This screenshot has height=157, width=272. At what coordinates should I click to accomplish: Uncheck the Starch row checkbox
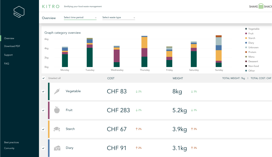pyautogui.click(x=43, y=129)
